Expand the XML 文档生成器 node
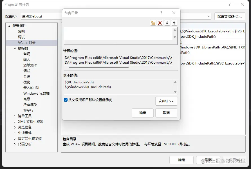 [15, 122]
